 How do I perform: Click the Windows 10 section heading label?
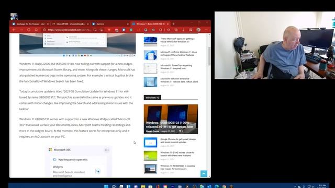click(x=152, y=98)
